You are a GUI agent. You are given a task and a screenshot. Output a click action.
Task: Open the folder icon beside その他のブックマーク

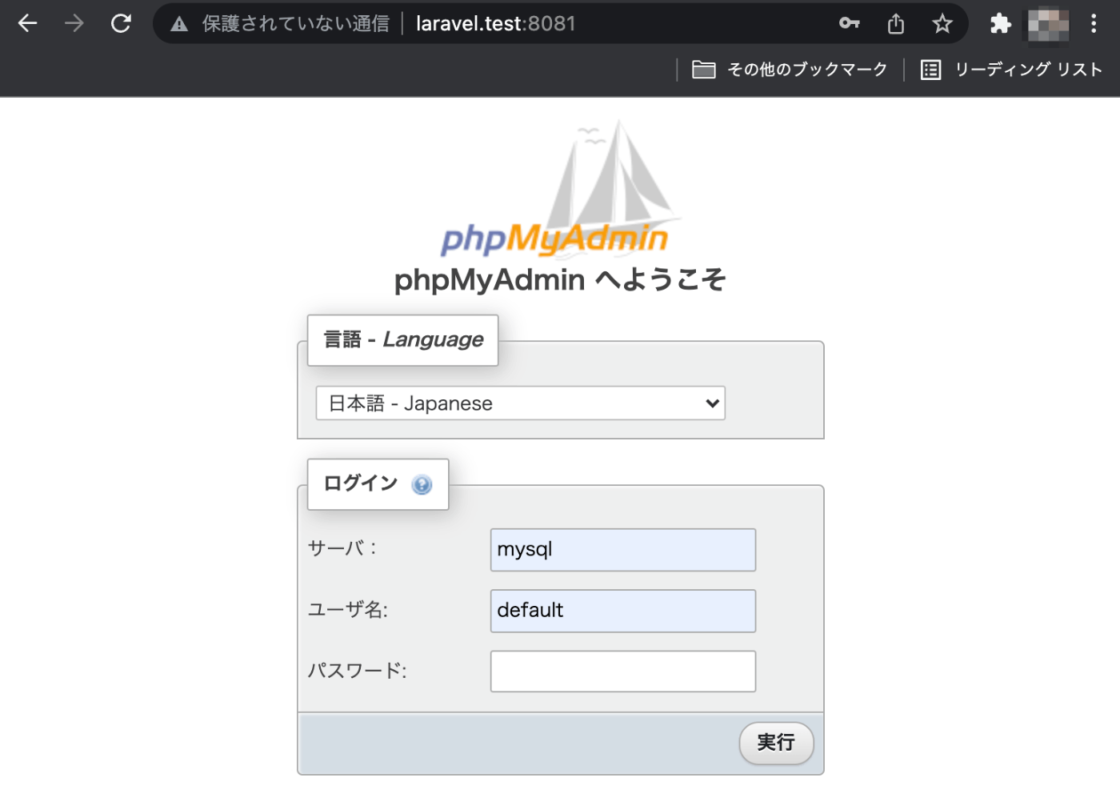[x=704, y=70]
